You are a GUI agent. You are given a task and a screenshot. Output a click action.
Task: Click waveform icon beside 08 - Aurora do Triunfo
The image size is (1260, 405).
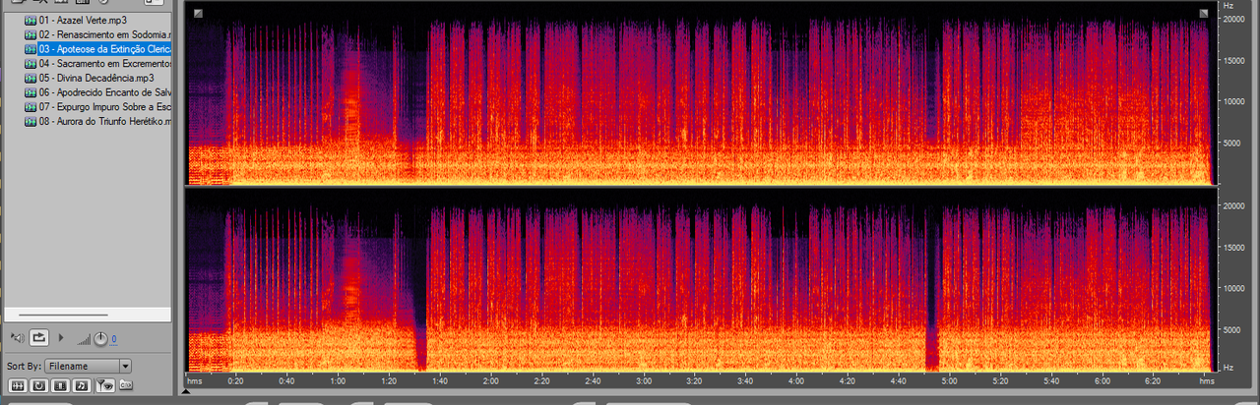[x=31, y=121]
